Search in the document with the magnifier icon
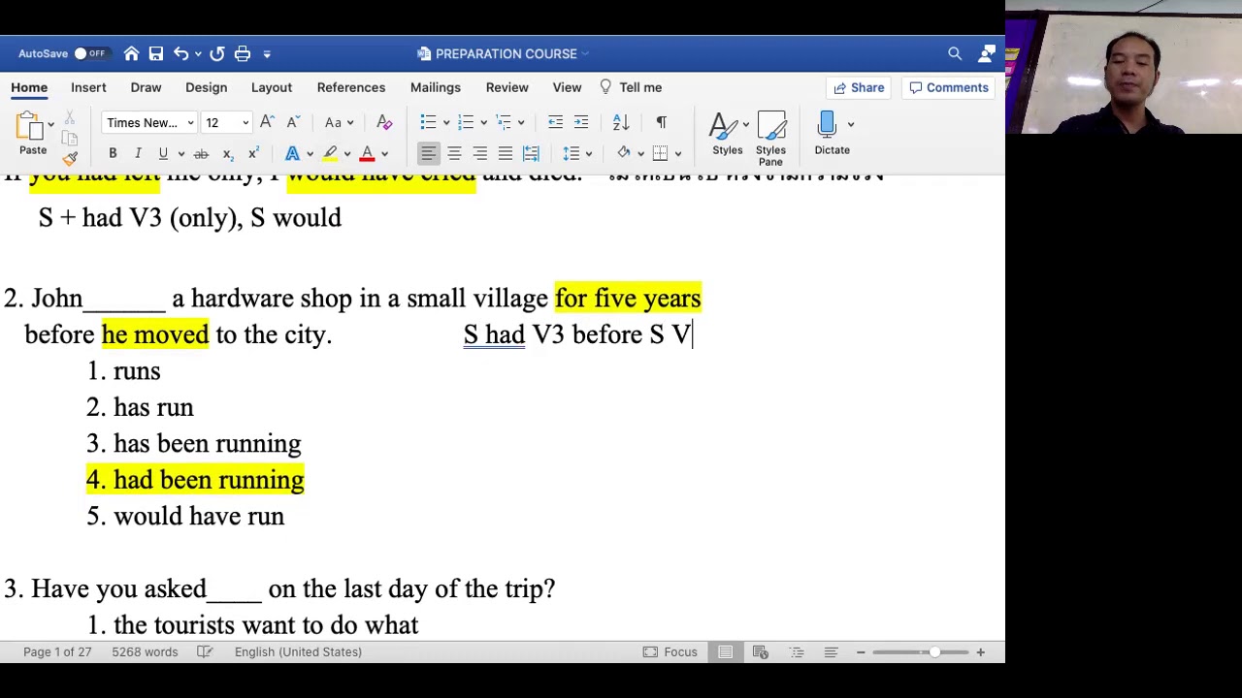 955,53
